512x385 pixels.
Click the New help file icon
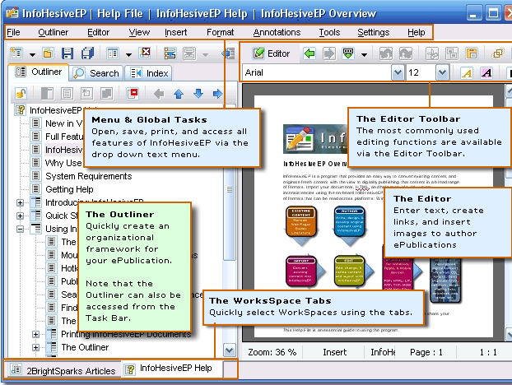[x=16, y=53]
